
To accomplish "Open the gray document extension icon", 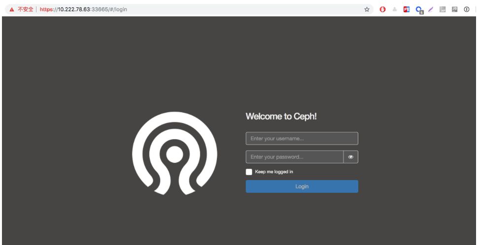I will (443, 9).
